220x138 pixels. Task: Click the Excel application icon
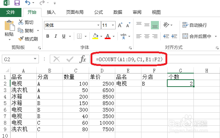point(7,3)
